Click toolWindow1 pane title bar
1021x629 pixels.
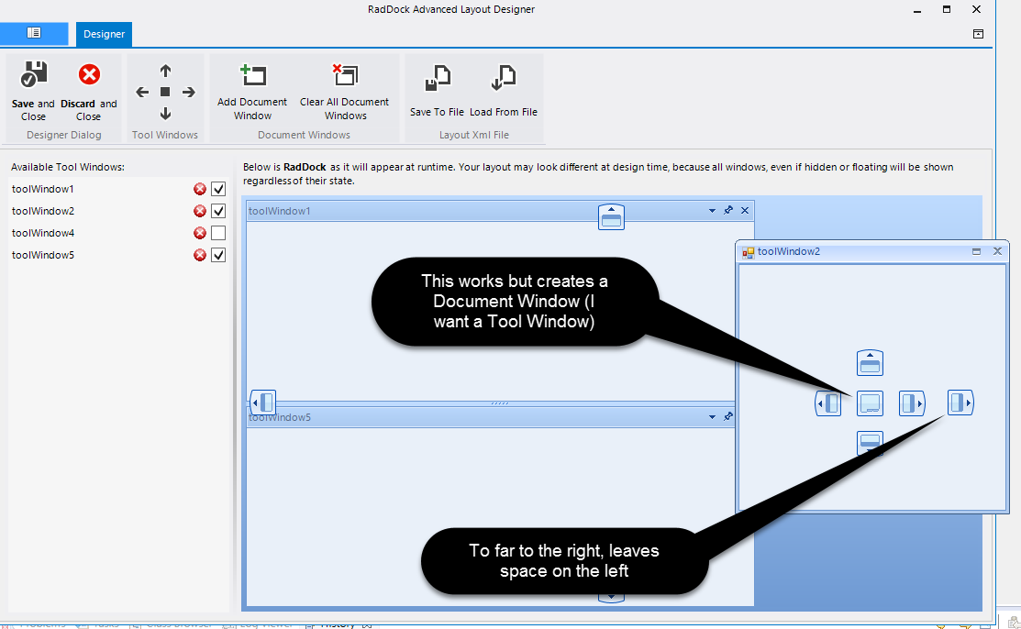click(x=500, y=211)
